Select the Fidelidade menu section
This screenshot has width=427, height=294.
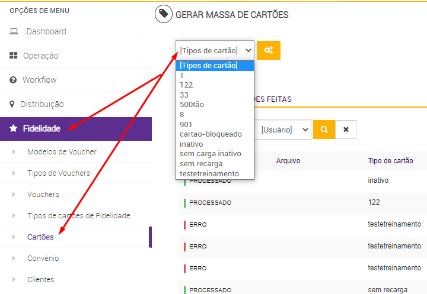[76, 129]
